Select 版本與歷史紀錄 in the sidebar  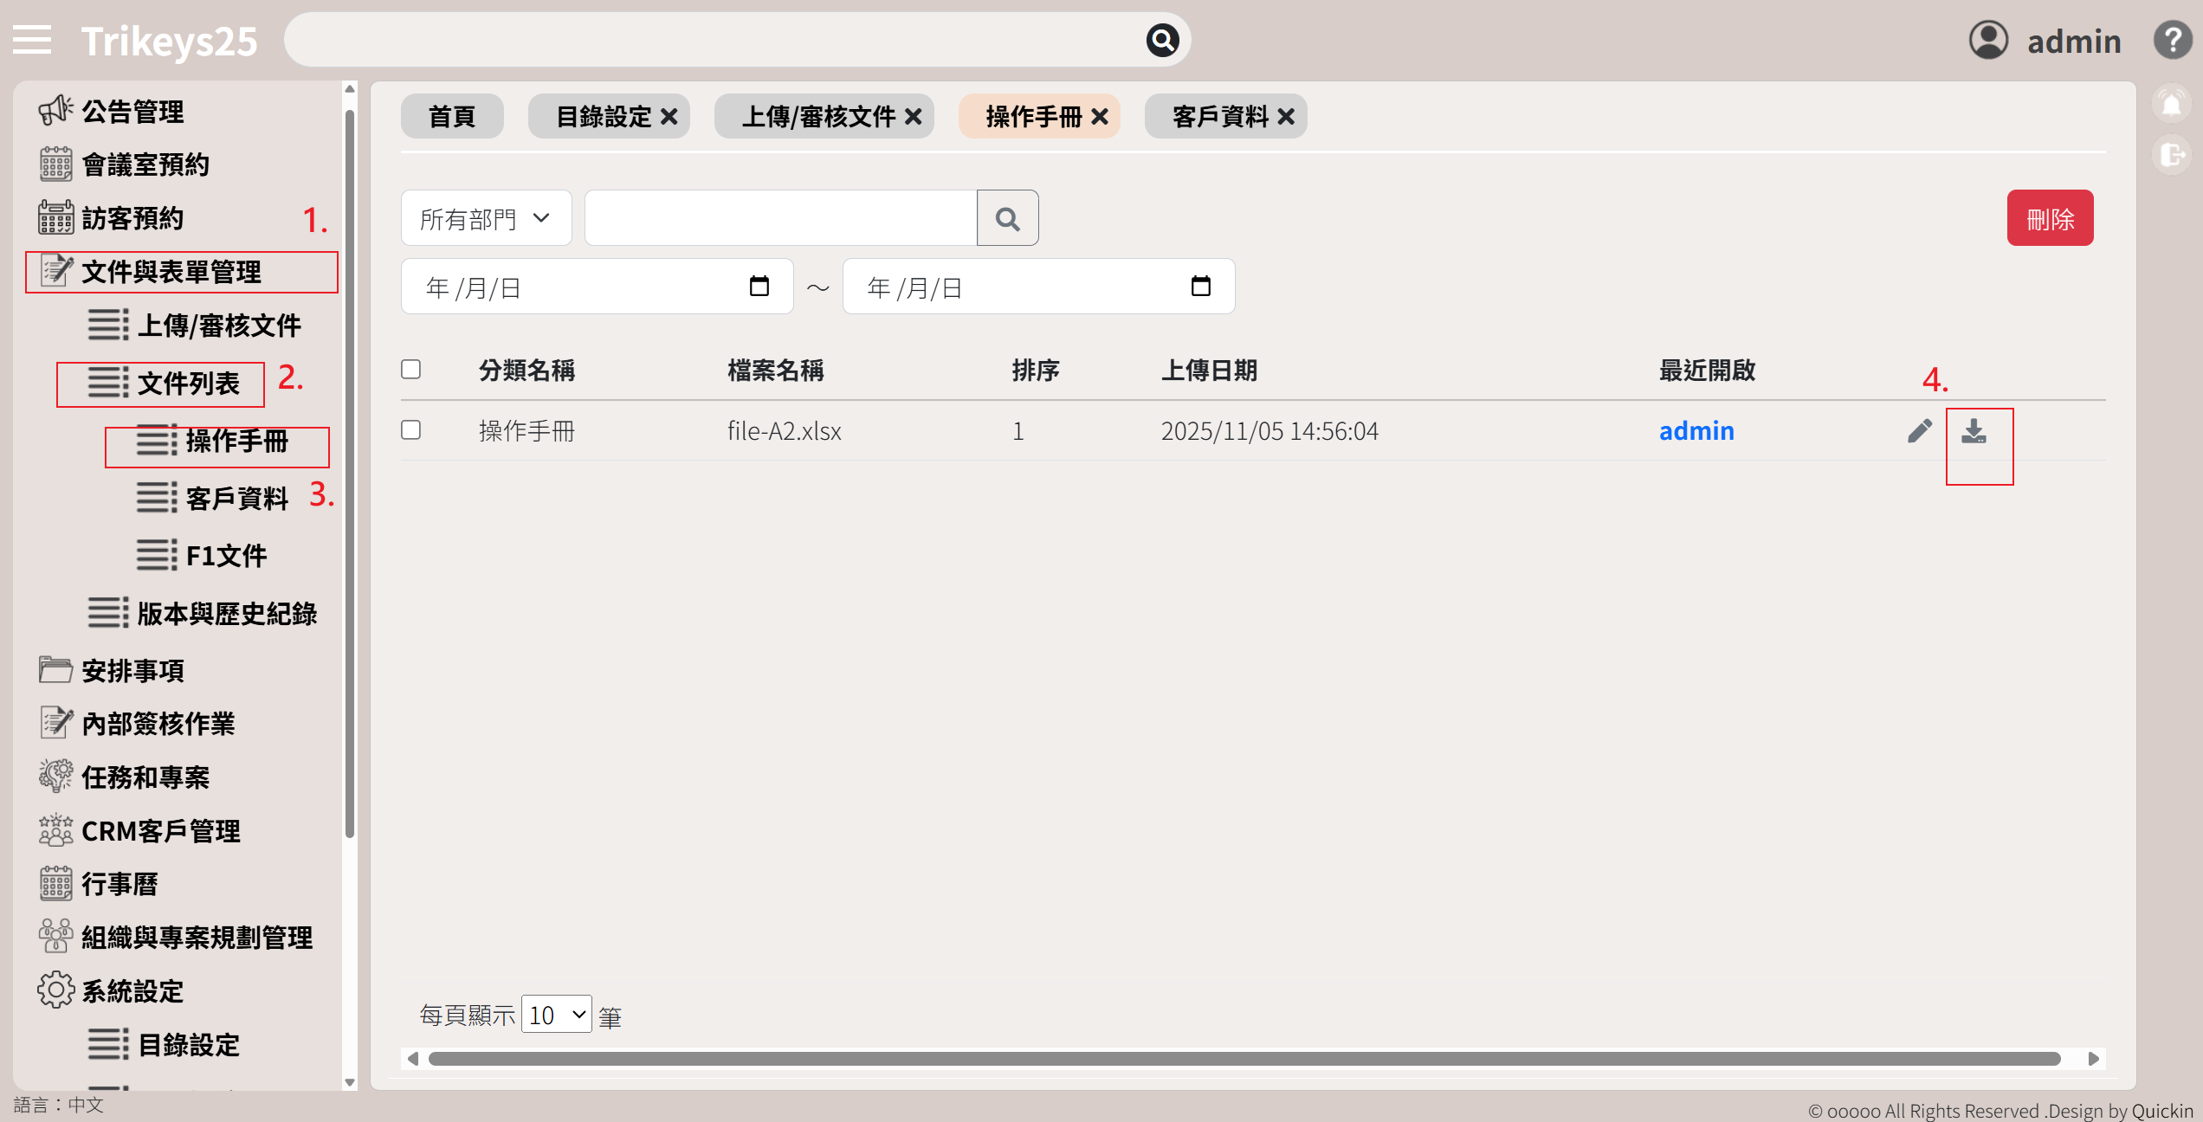[227, 614]
